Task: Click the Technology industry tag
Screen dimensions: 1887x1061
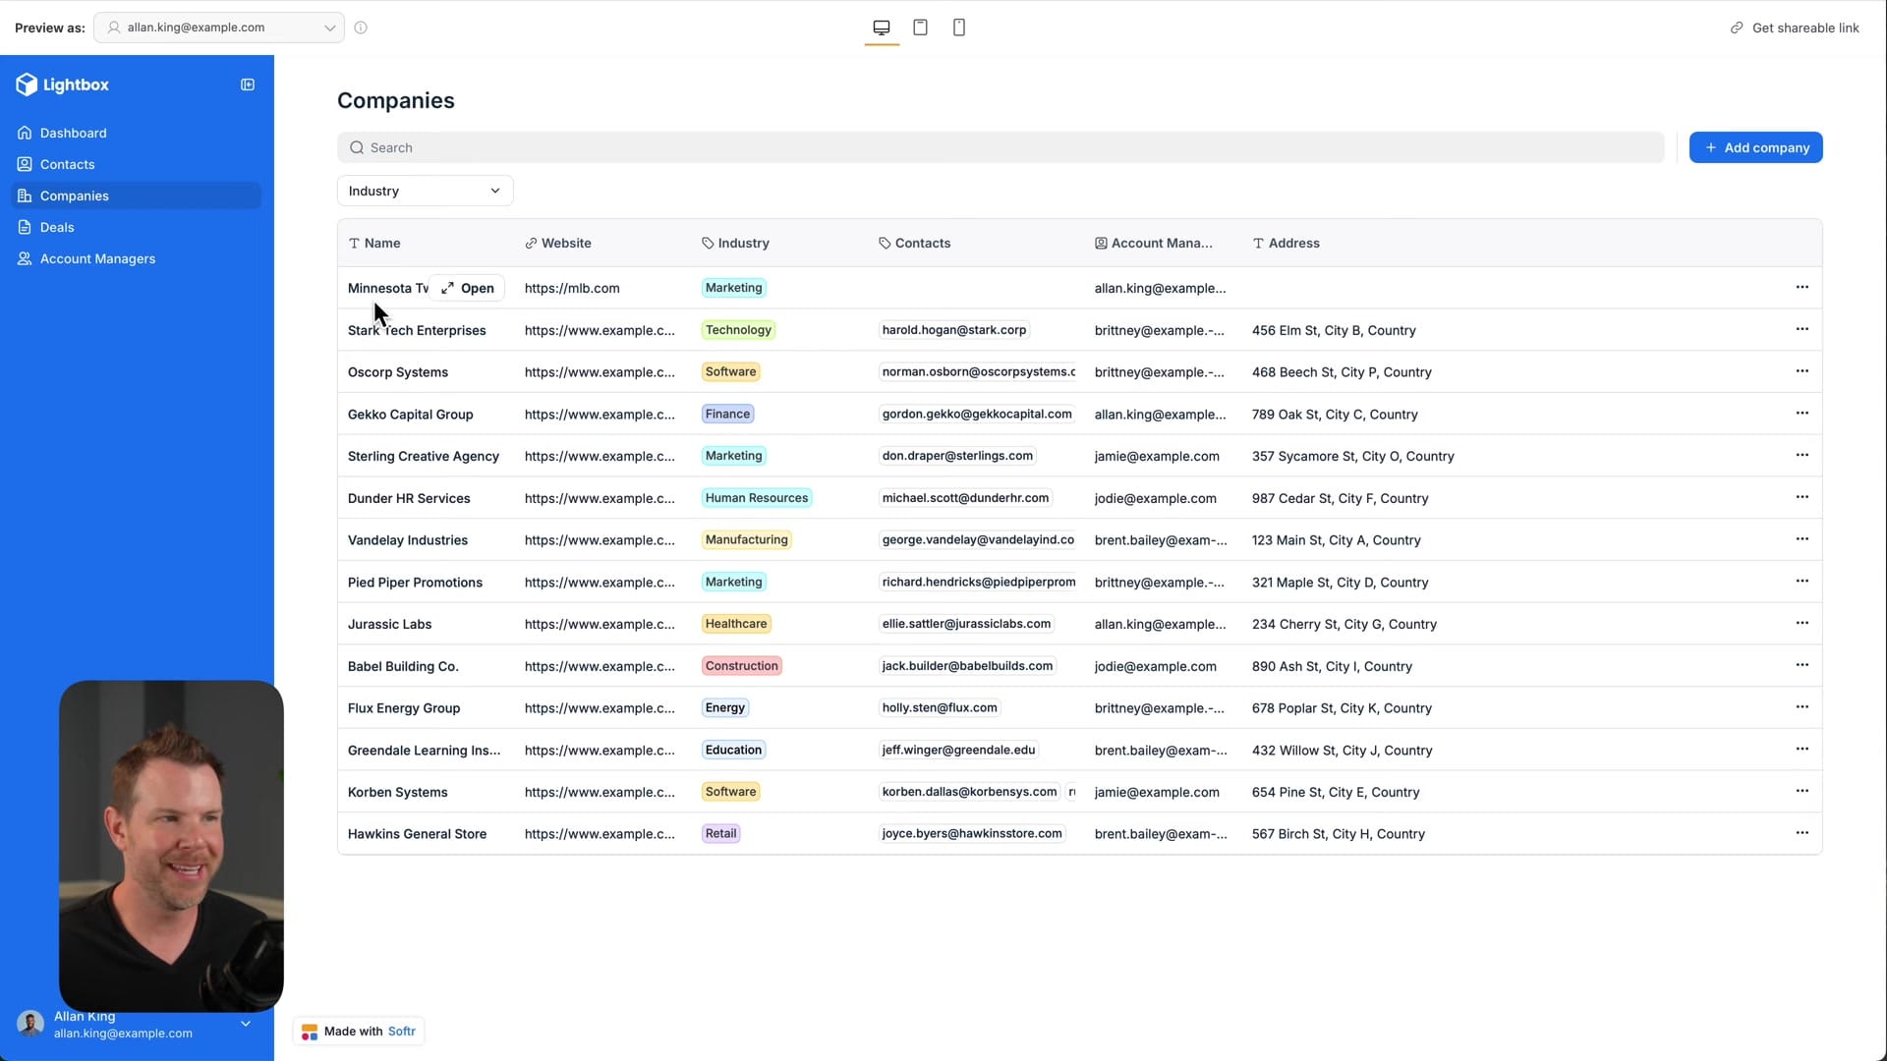Action: point(738,330)
